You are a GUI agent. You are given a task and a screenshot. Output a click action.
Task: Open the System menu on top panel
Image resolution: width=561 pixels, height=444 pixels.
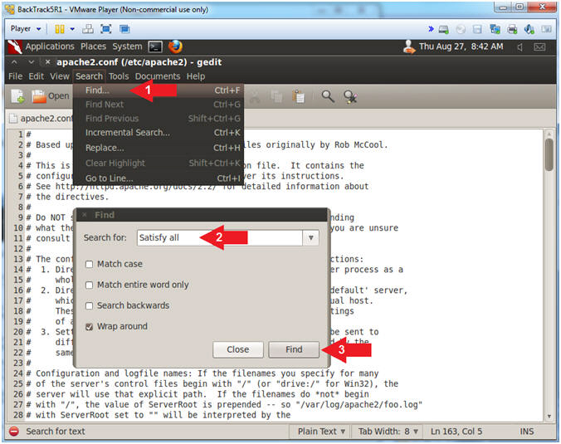pyautogui.click(x=127, y=46)
